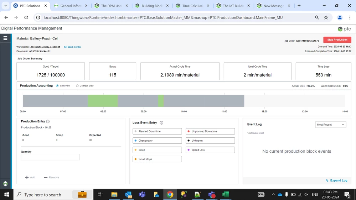Click the gray timeline block before 07:00
The height and width of the screenshot is (200, 356).
[x=55, y=101]
